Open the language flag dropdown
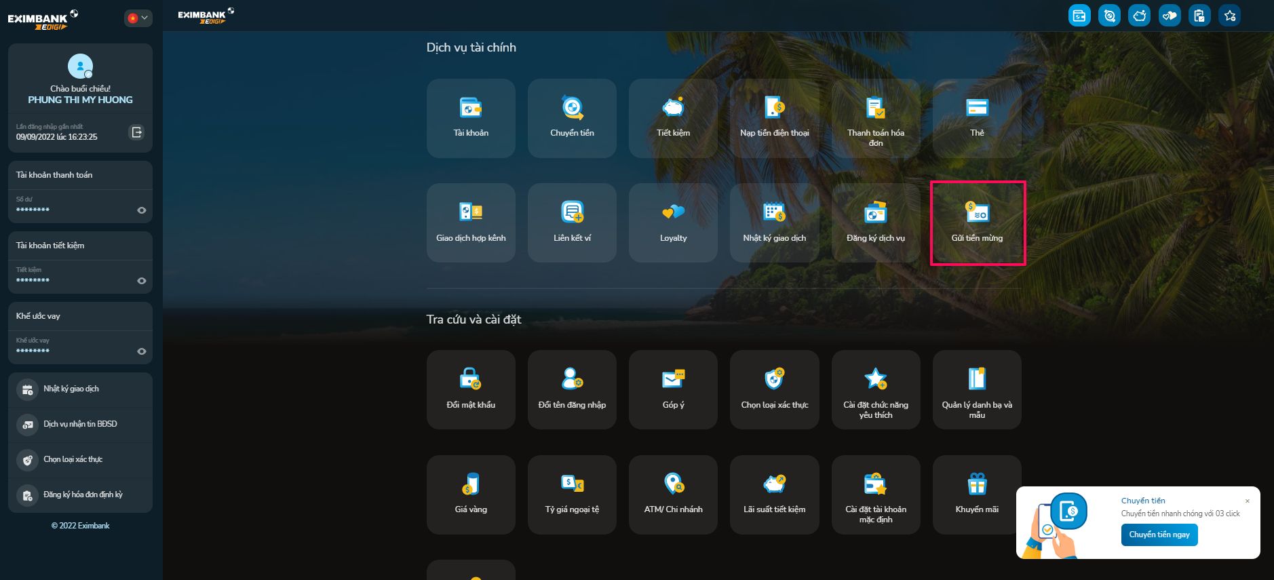 click(x=138, y=18)
